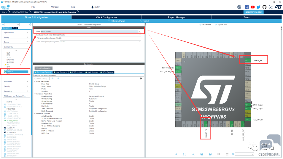
Task: Go to next parameter search result
Action: (58, 78)
